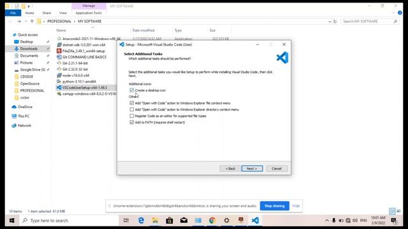Sort files by Name column header
This screenshot has height=229, width=408.
click(61, 31)
